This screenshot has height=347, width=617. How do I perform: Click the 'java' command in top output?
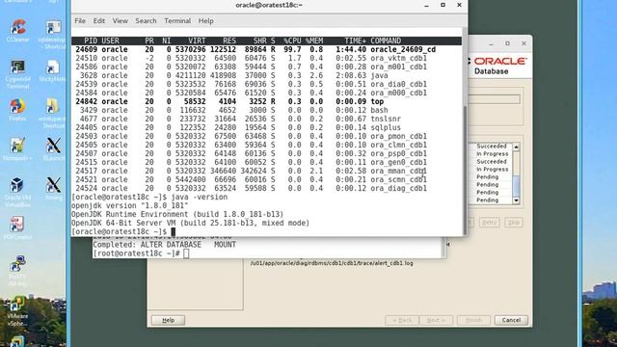coord(379,75)
